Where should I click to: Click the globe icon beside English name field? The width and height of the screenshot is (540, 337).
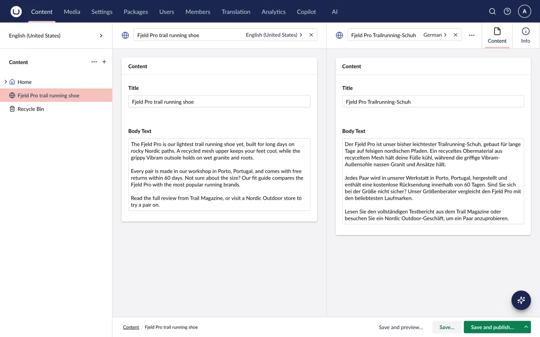click(x=125, y=35)
